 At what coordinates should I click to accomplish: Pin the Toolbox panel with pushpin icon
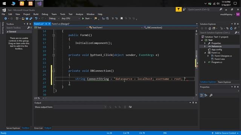[27, 24]
